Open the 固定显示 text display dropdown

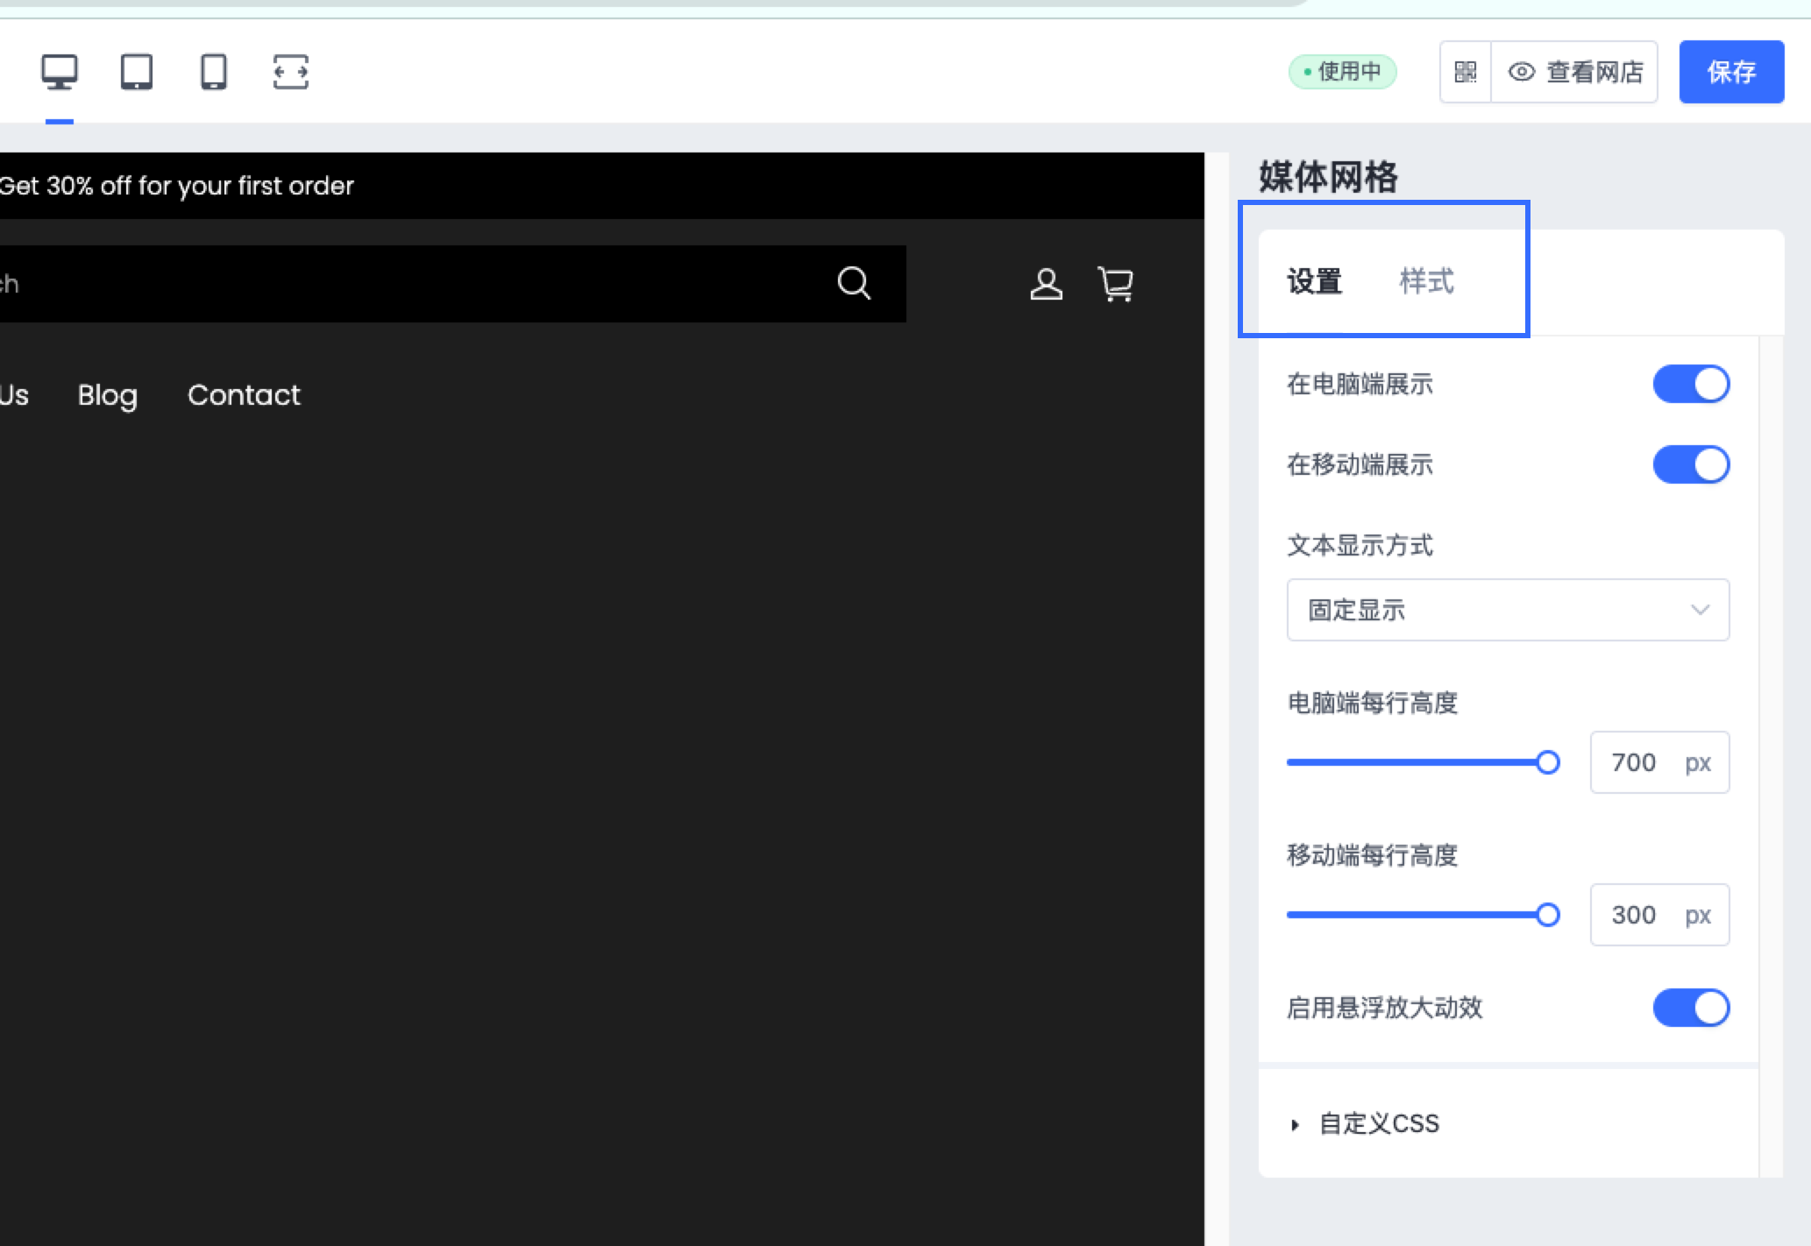pyautogui.click(x=1508, y=610)
